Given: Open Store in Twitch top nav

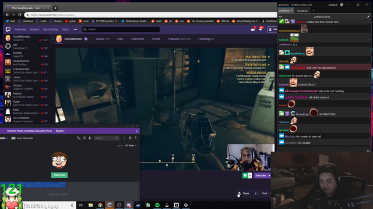Looking at the screenshot, I should tap(65, 30).
